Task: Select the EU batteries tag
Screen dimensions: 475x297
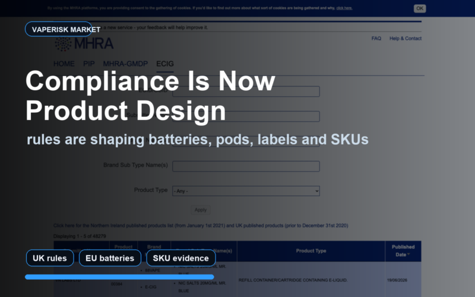Action: [110, 258]
